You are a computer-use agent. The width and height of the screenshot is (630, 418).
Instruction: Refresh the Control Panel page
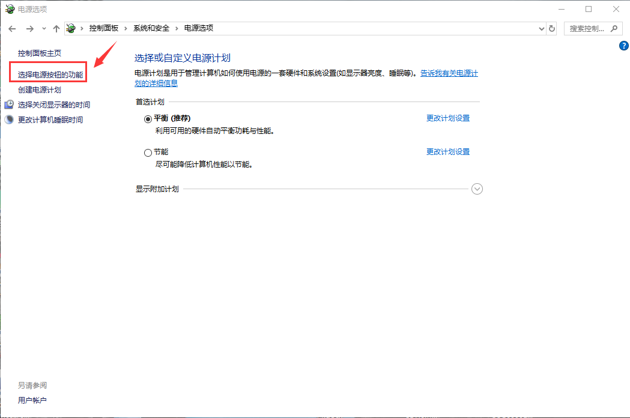[x=552, y=29]
